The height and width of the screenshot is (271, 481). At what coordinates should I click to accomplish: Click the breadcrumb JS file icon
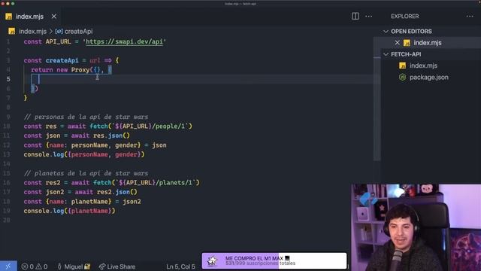pos(12,32)
